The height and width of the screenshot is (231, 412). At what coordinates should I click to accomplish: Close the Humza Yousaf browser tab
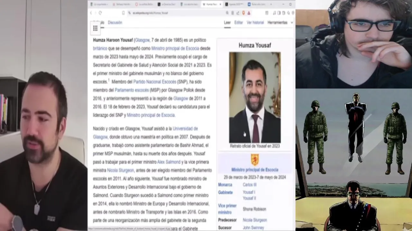click(x=220, y=4)
